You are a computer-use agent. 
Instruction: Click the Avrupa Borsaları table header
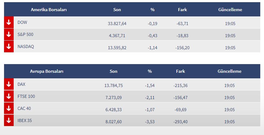click(x=47, y=71)
